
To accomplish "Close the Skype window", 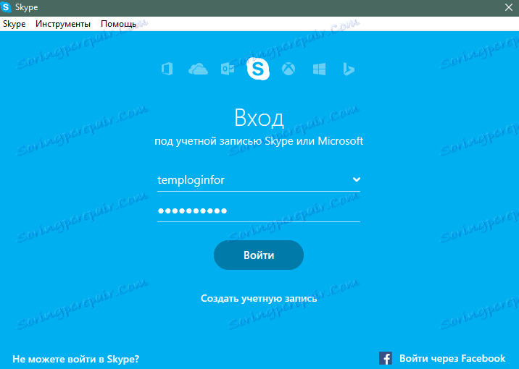I will pyautogui.click(x=509, y=7).
